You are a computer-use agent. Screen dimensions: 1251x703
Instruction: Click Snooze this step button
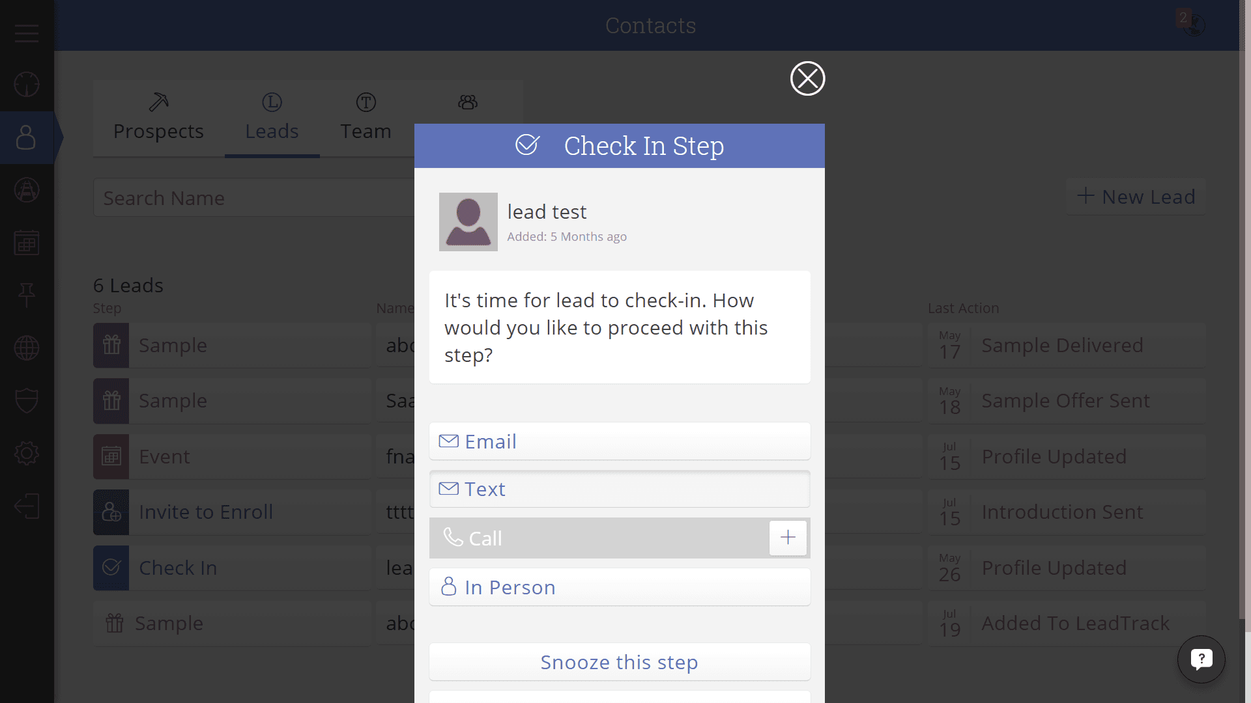coord(620,662)
